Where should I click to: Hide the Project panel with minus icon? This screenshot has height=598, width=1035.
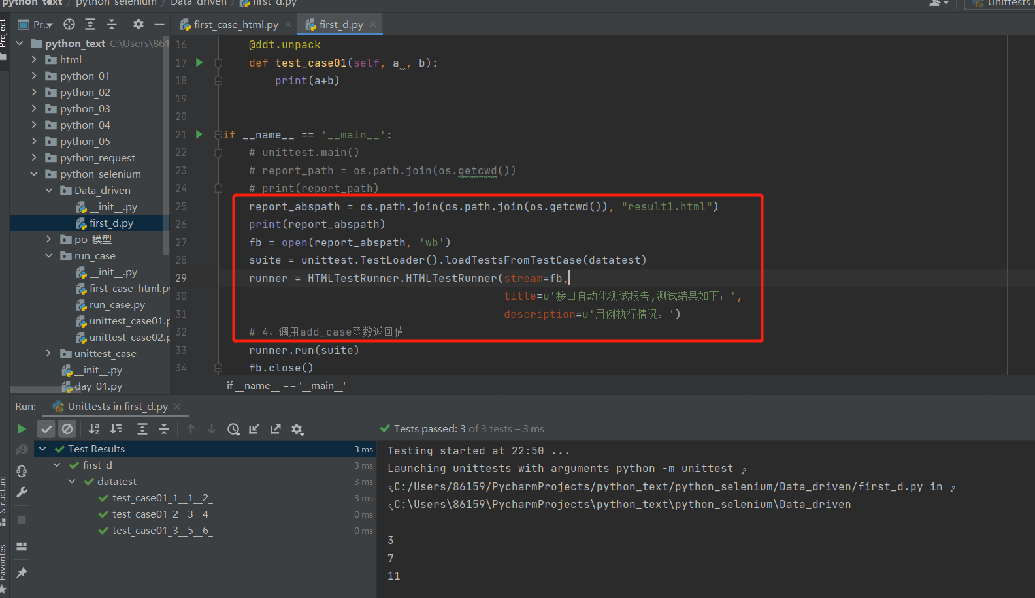pyautogui.click(x=159, y=24)
